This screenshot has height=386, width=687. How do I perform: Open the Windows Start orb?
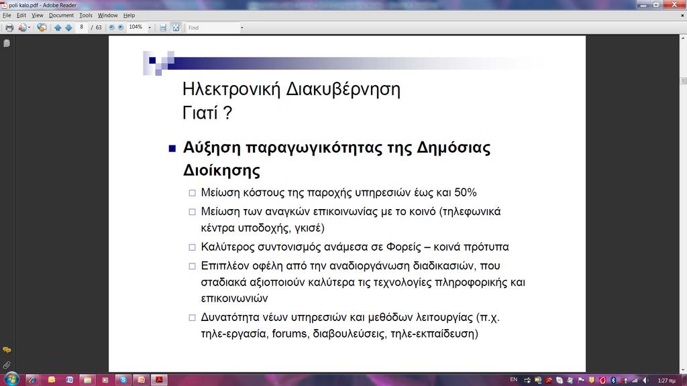coord(11,379)
